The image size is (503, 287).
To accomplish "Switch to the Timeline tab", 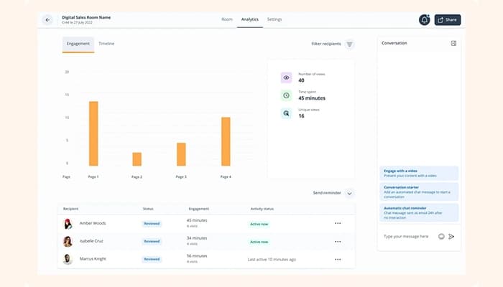I will [x=106, y=44].
